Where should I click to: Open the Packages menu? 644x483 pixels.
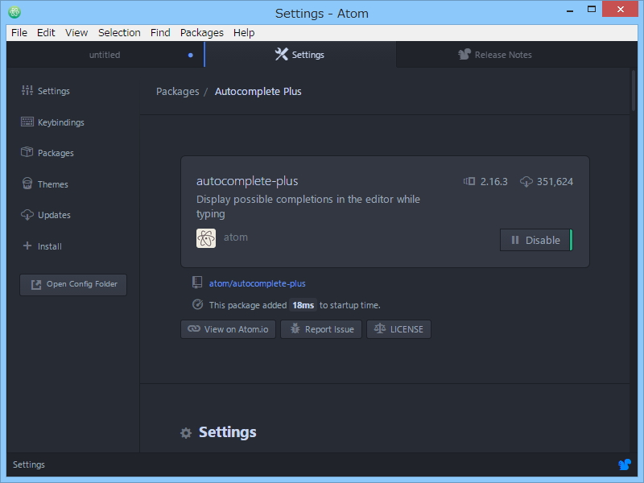coord(202,33)
